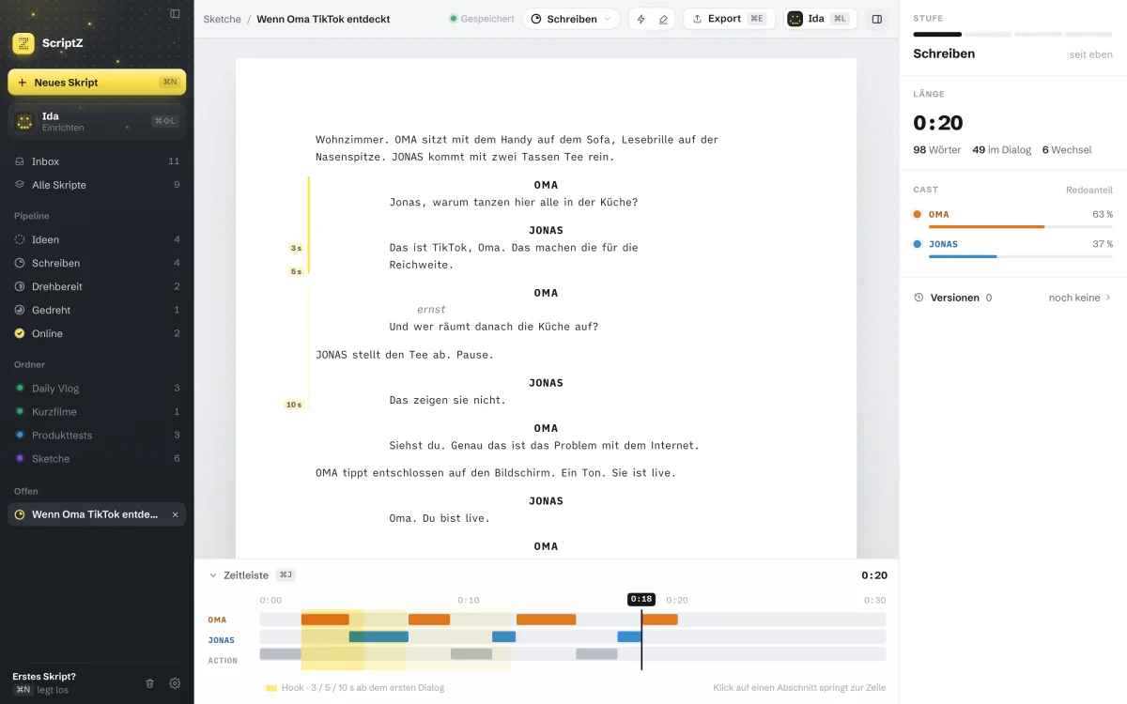Toggle the right panel with the layout icon
The width and height of the screenshot is (1127, 704).
(876, 19)
